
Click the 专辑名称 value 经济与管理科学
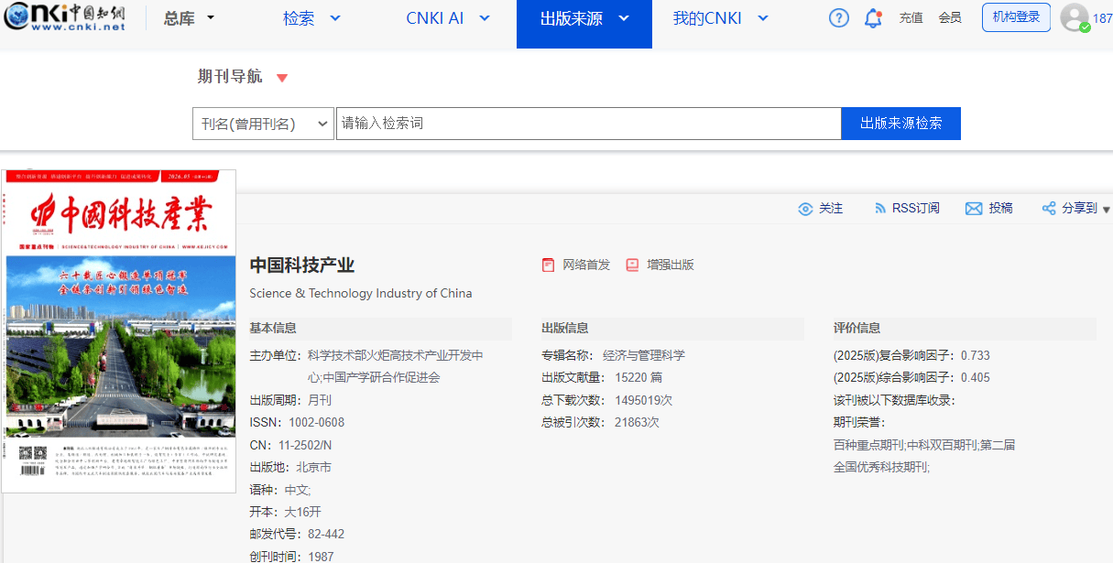[x=644, y=355]
